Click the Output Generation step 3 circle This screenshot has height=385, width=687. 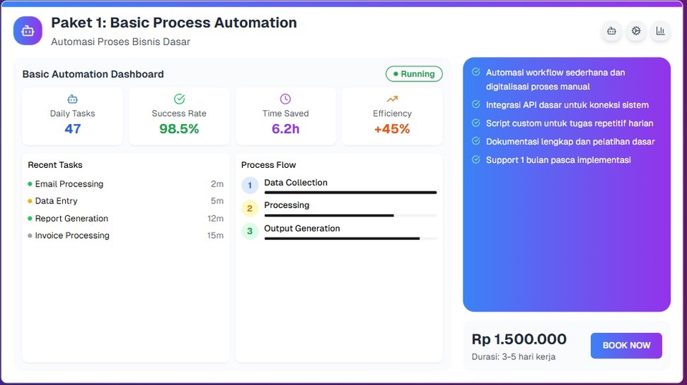pos(250,231)
